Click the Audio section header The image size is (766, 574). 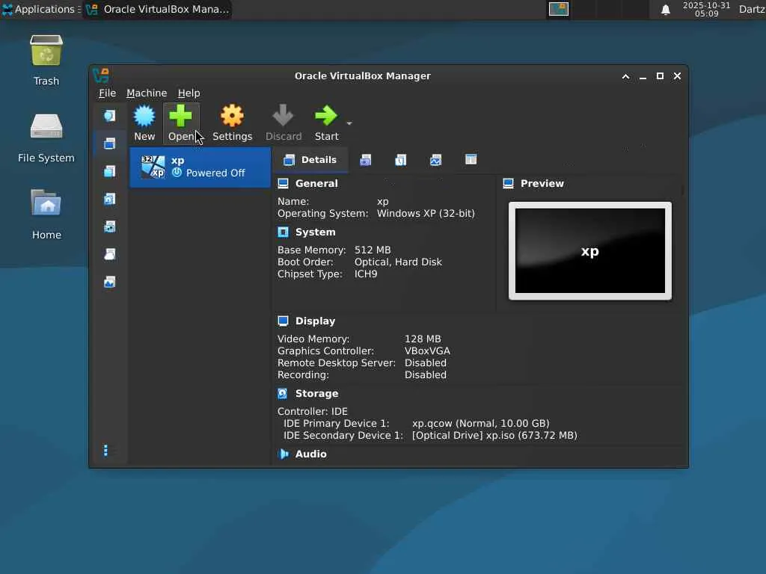click(310, 454)
